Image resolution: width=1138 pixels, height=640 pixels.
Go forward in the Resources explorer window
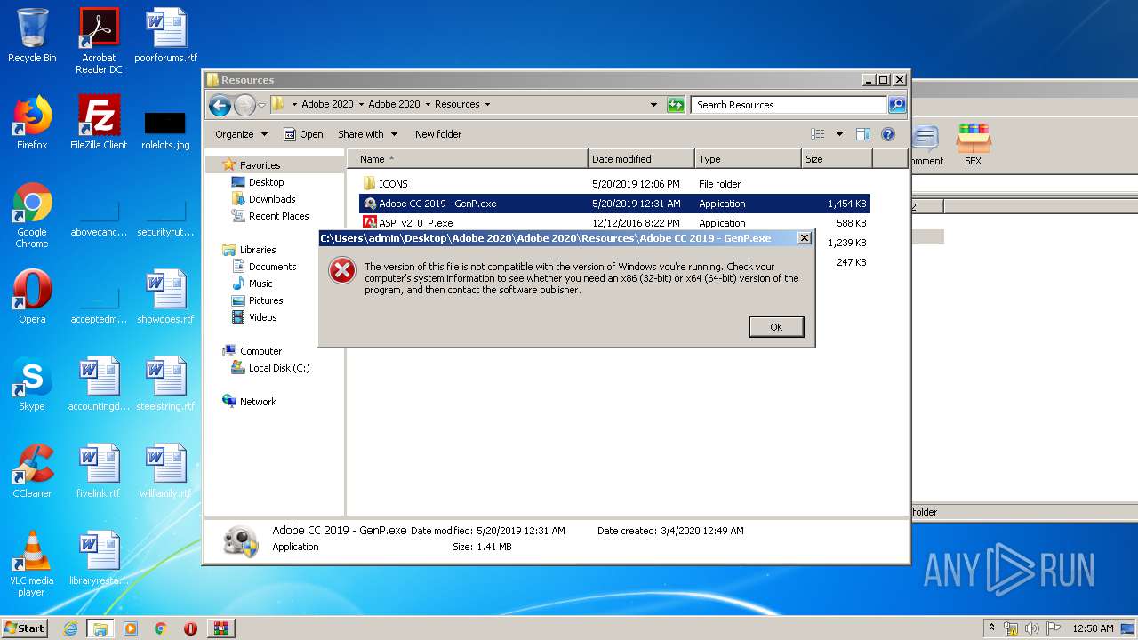[244, 105]
